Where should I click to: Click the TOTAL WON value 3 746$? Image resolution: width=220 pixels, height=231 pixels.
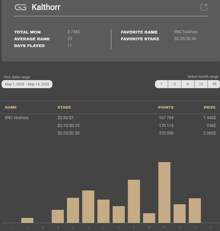(74, 32)
